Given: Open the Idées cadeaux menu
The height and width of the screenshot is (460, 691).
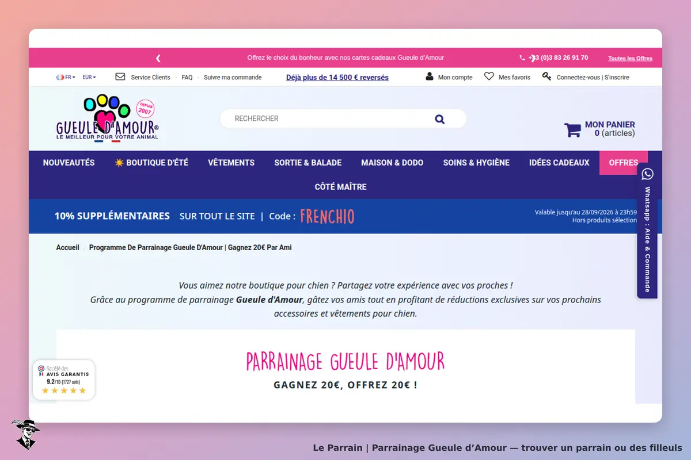Looking at the screenshot, I should (x=559, y=163).
